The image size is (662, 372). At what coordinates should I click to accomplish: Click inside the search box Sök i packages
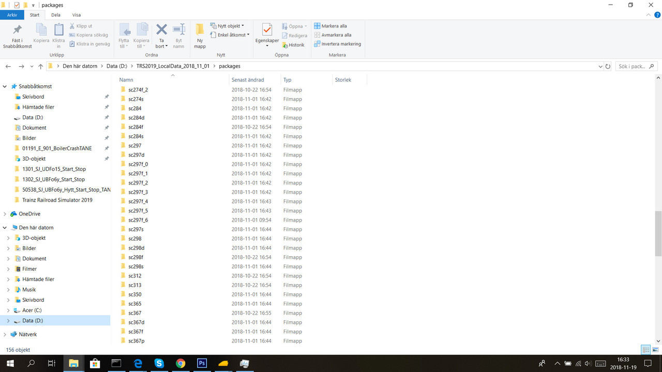point(632,66)
